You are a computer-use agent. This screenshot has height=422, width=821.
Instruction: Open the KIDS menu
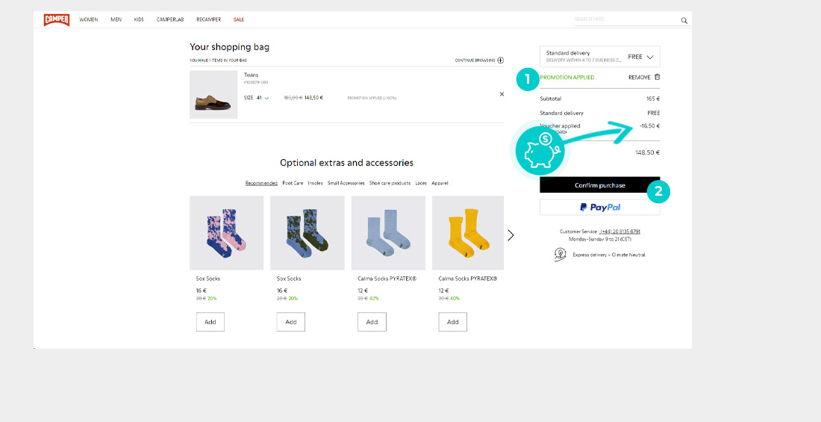[x=139, y=20]
